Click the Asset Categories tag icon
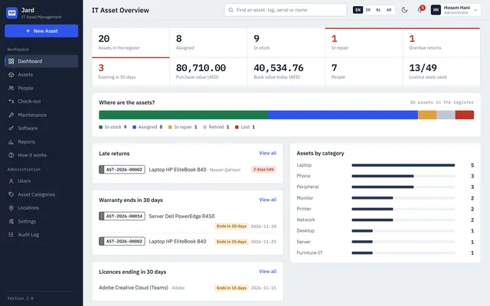Viewport: 490px width, 306px height. pos(11,194)
